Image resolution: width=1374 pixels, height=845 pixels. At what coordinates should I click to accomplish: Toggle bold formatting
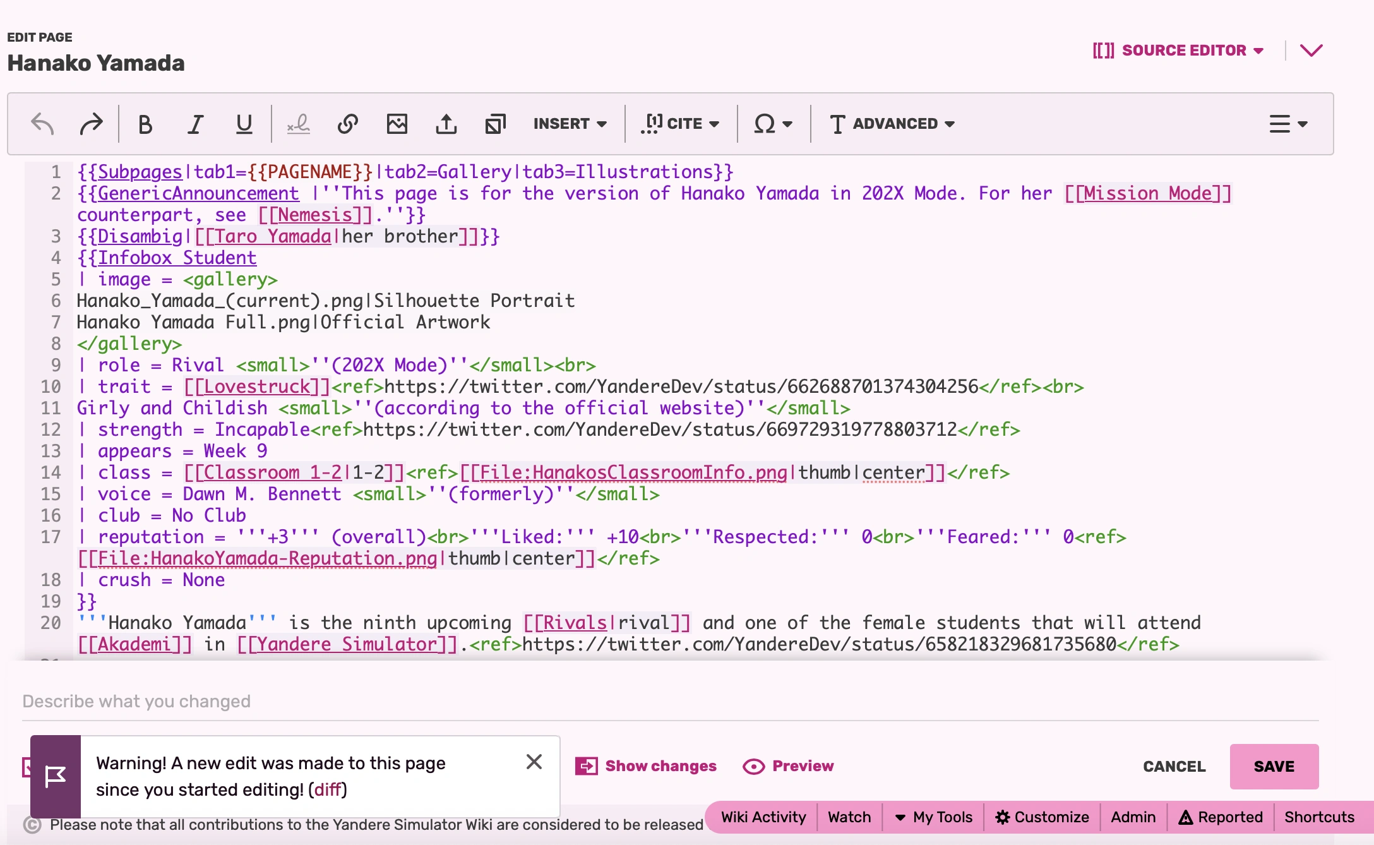(145, 124)
